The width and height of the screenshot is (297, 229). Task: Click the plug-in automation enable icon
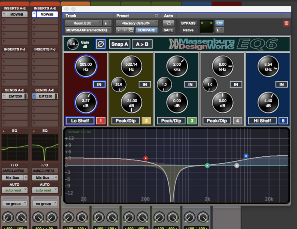click(168, 23)
